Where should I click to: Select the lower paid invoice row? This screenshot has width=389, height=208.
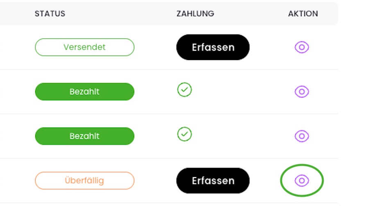coord(169,136)
